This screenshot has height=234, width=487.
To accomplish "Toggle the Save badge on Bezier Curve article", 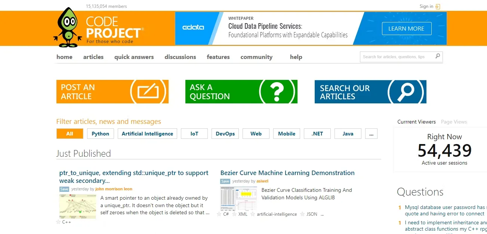I will click(x=225, y=181).
